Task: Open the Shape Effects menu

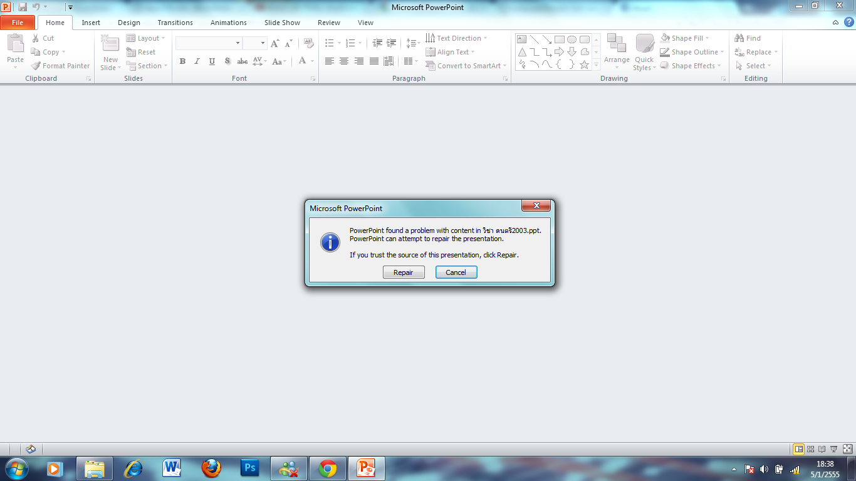Action: point(691,66)
